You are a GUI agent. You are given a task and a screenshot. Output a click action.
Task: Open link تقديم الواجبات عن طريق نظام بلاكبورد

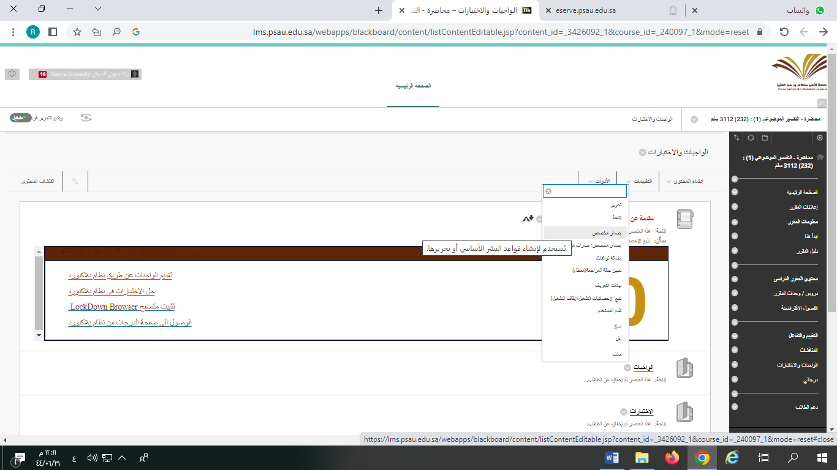point(120,275)
